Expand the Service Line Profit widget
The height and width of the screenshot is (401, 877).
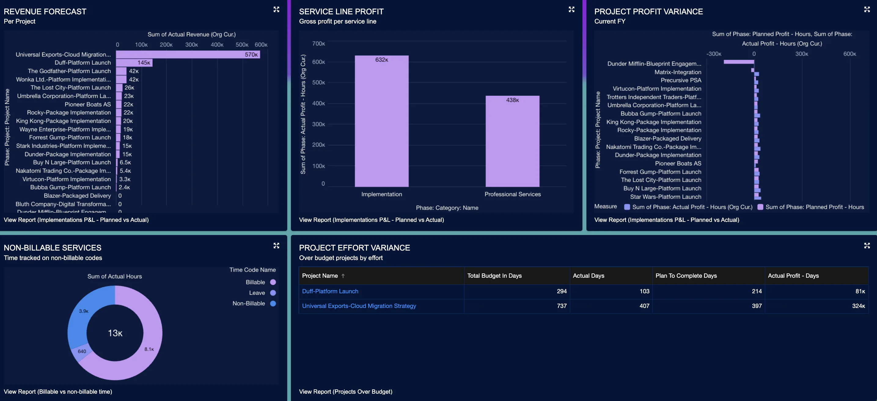tap(571, 9)
